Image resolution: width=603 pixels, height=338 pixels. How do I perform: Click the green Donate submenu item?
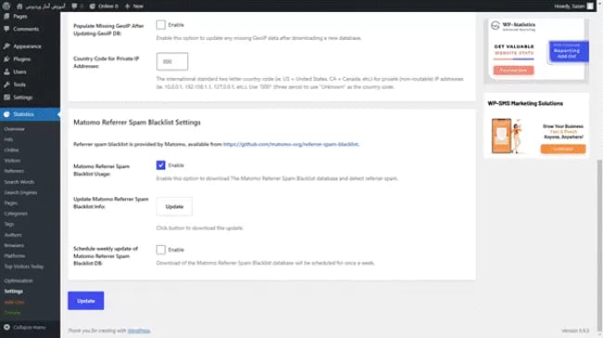[12, 313]
